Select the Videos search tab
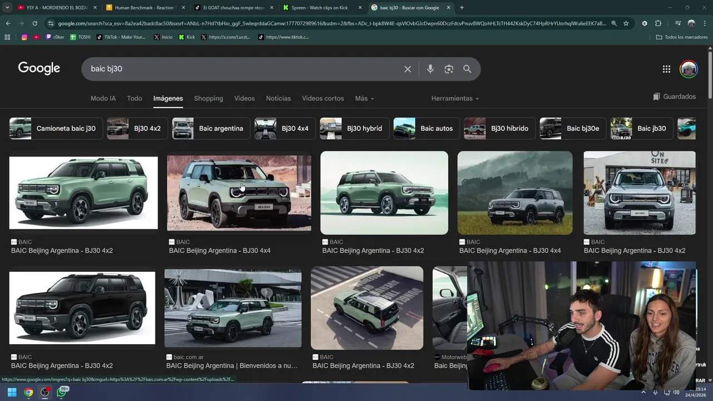This screenshot has width=713, height=401. [245, 99]
